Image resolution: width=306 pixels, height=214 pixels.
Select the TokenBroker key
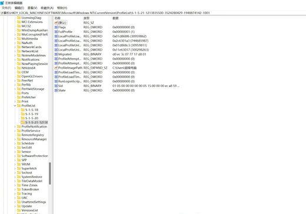pyautogui.click(x=30, y=189)
